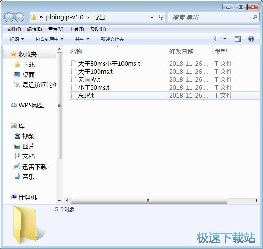Click the change view icon
The height and width of the screenshot is (249, 263).
point(217,39)
